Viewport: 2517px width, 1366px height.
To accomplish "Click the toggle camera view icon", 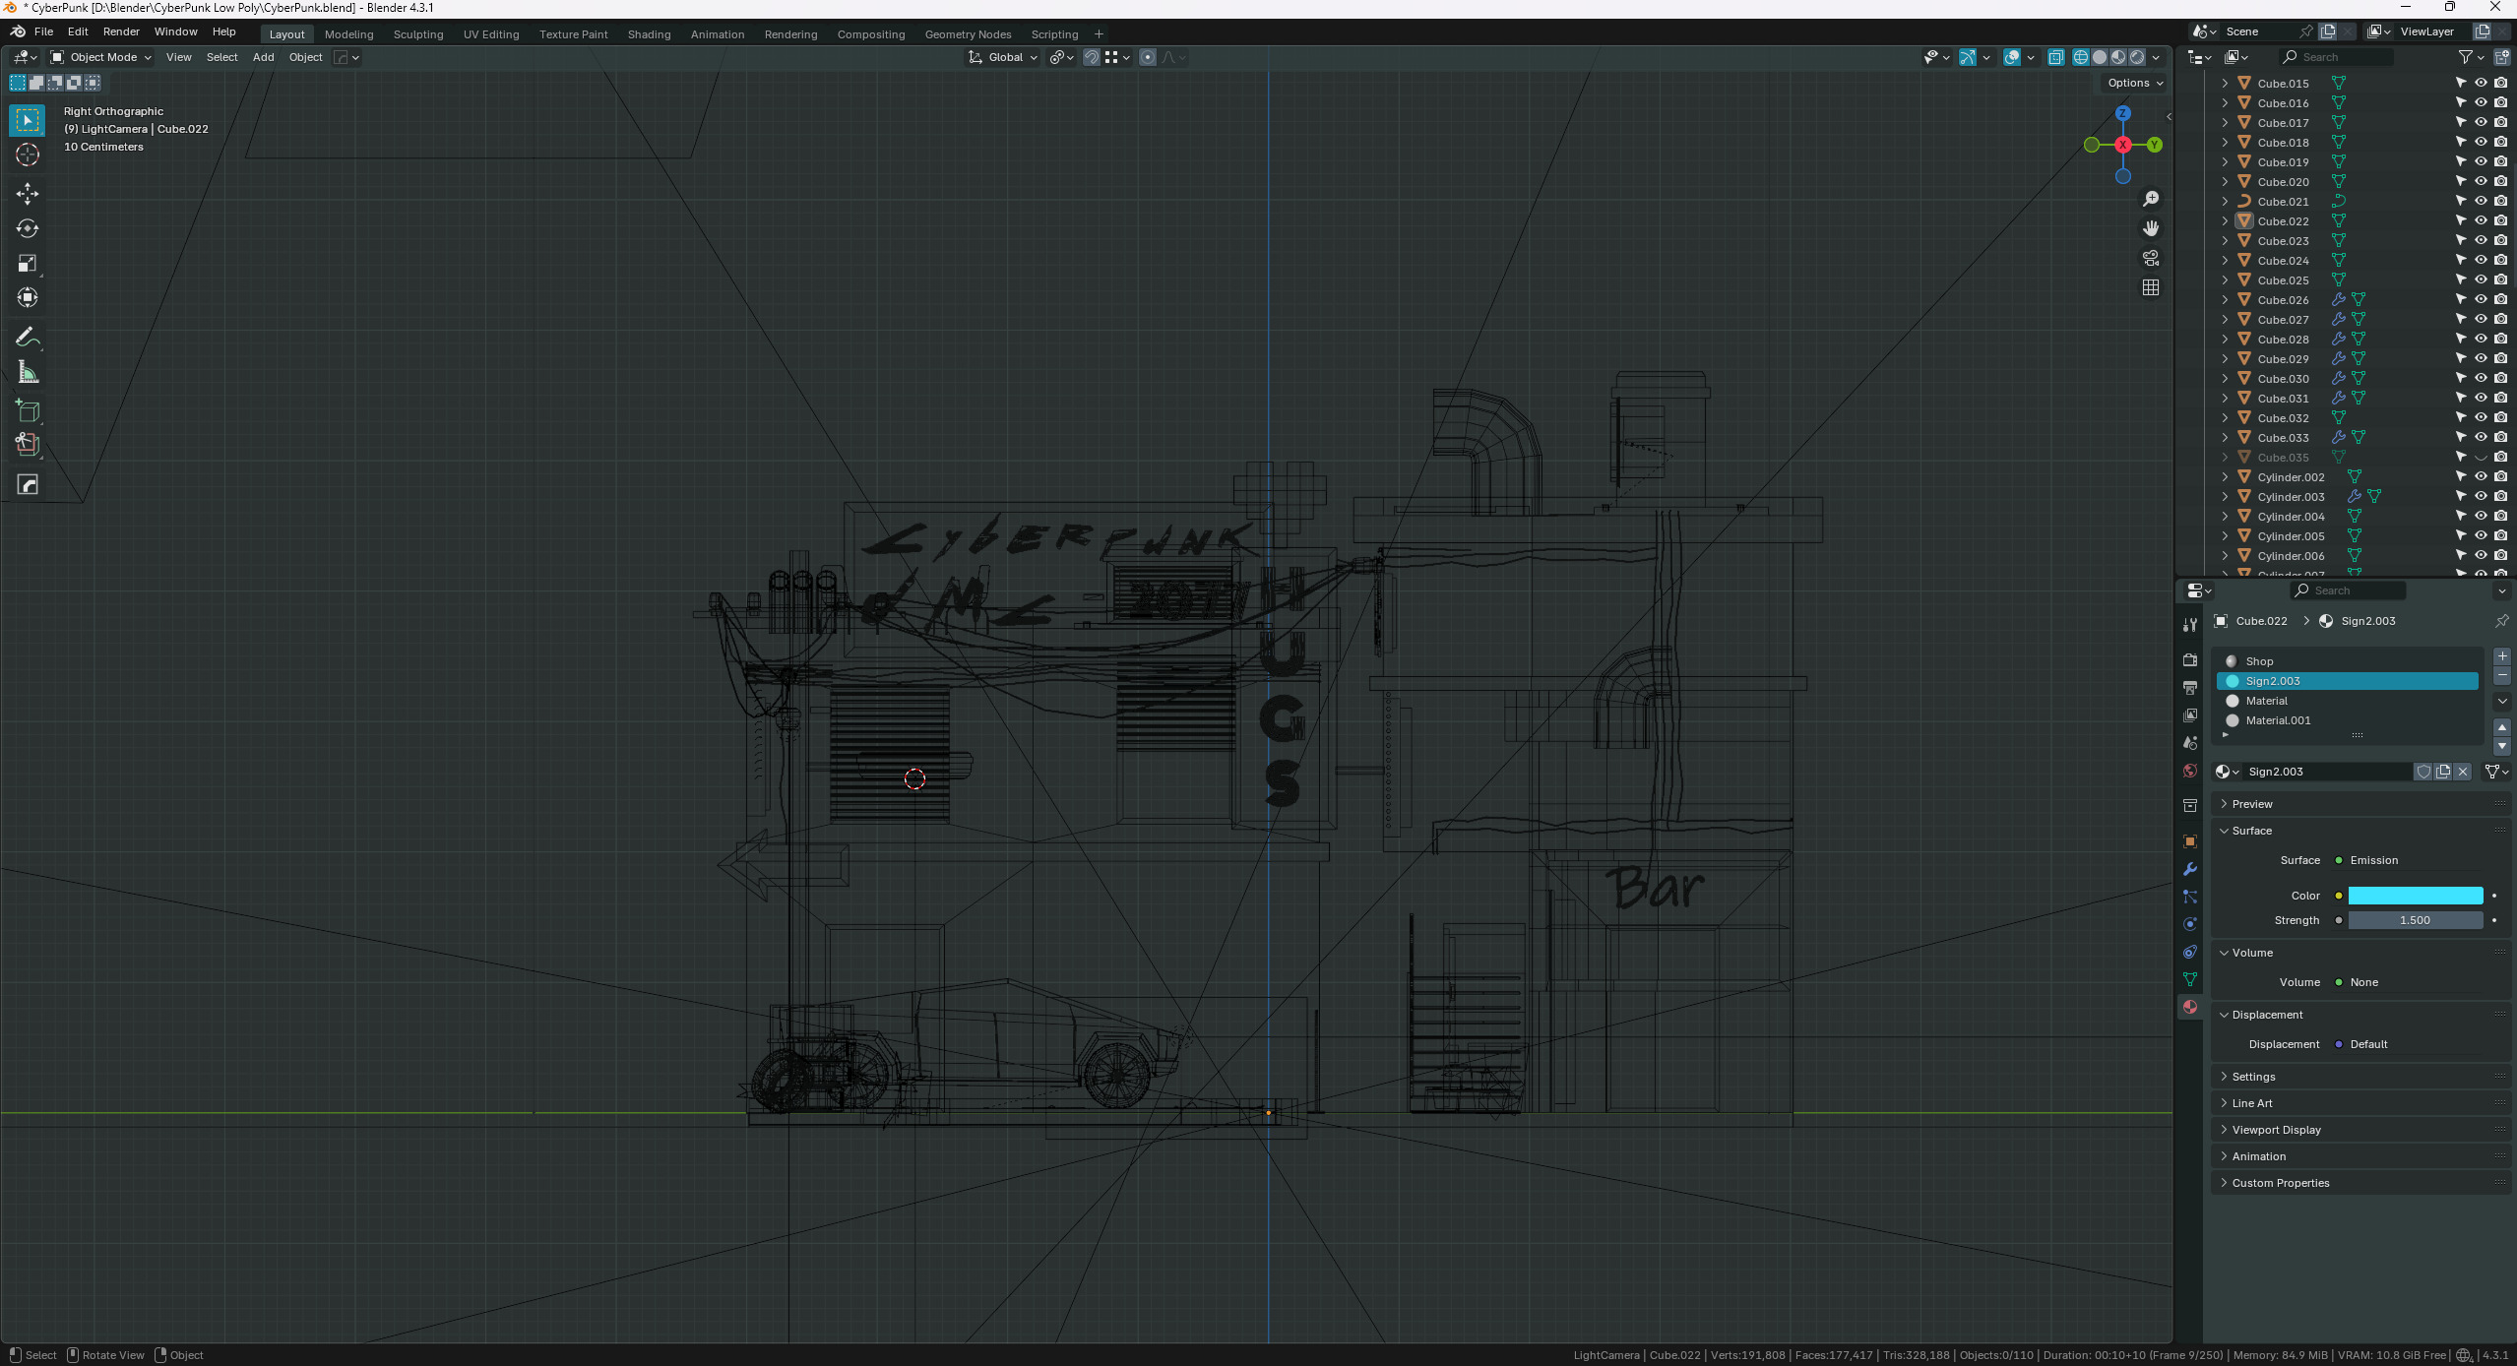I will click(x=2151, y=258).
